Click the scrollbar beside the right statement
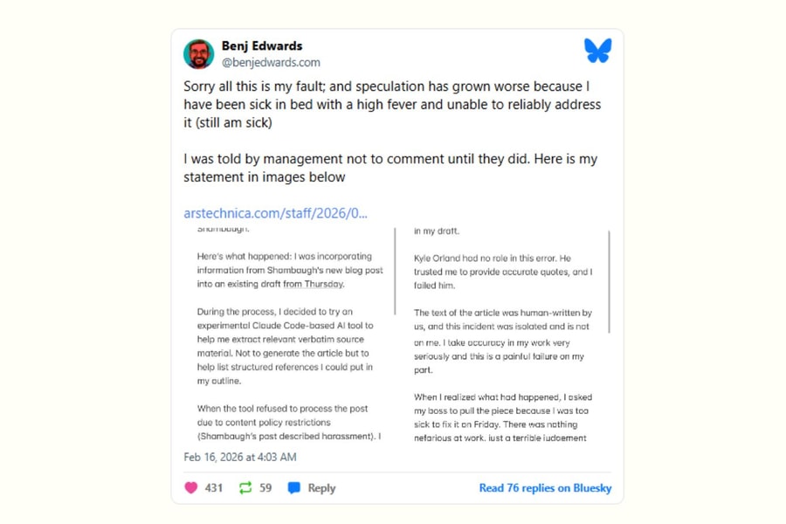 tap(609, 281)
